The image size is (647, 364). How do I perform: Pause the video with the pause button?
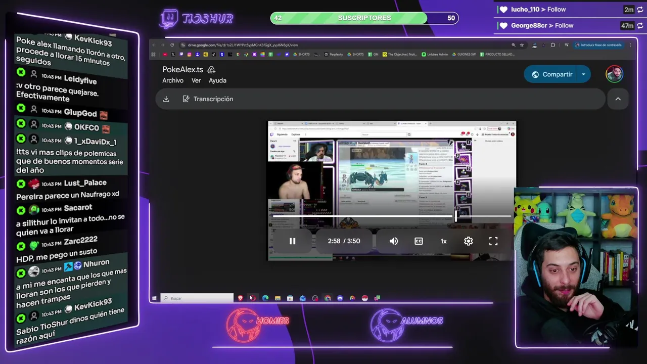point(292,241)
